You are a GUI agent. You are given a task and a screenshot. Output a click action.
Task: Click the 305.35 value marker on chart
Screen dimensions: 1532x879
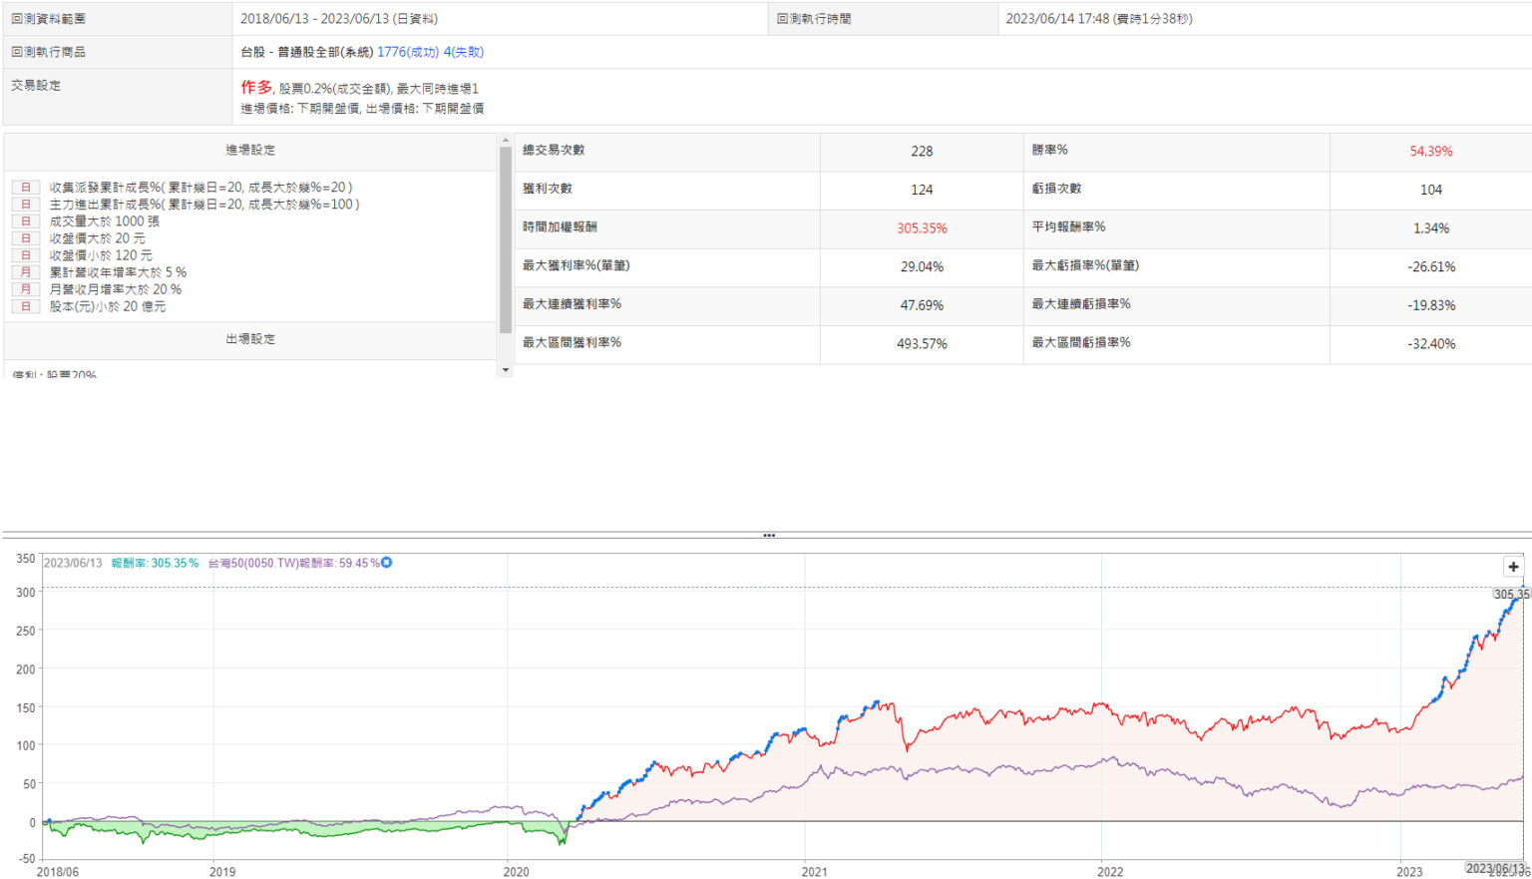pyautogui.click(x=1511, y=594)
